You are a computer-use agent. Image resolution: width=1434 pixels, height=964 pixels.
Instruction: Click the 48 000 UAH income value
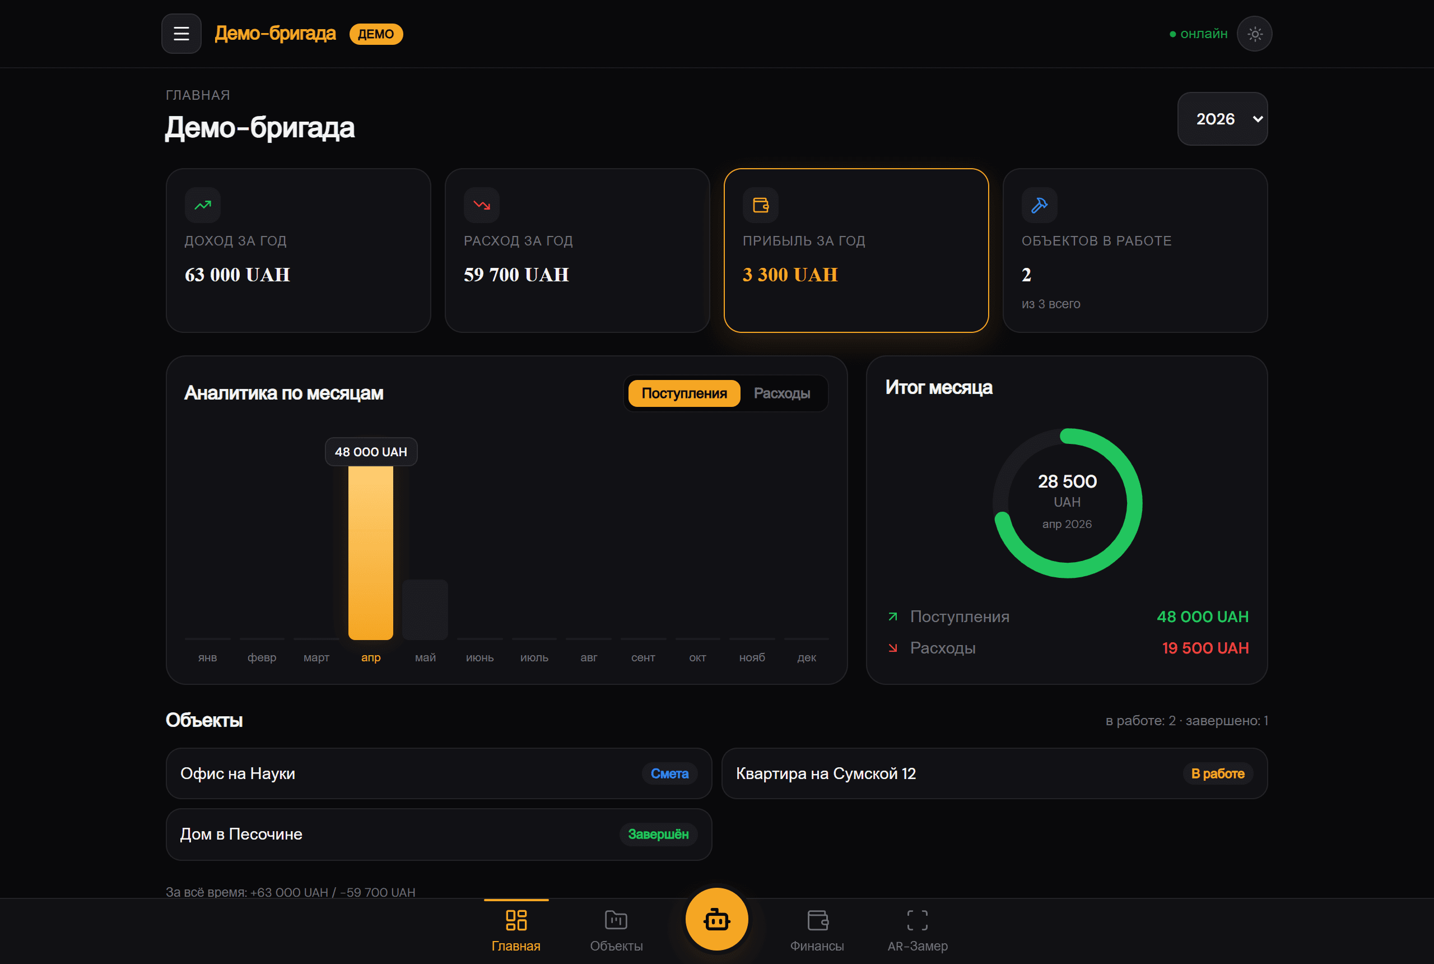point(1202,617)
